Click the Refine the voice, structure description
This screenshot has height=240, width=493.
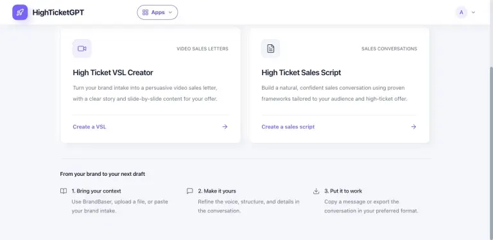coord(248,206)
